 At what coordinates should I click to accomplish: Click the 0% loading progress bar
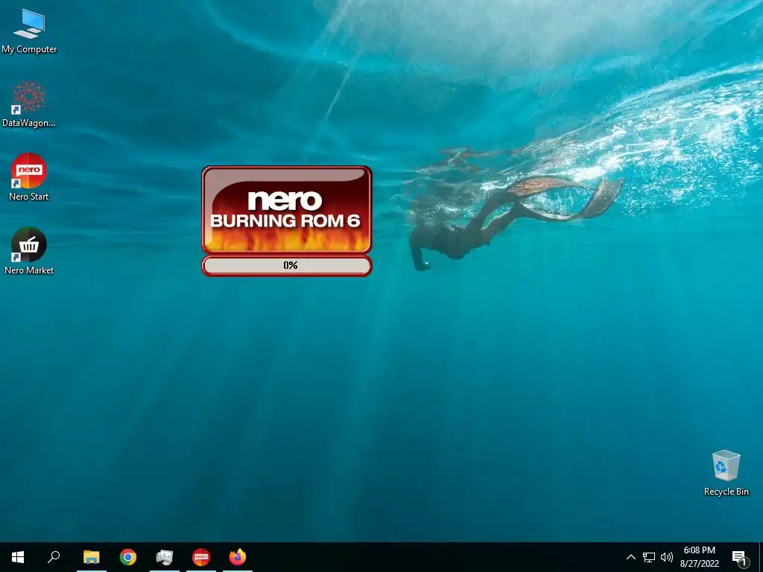point(287,266)
